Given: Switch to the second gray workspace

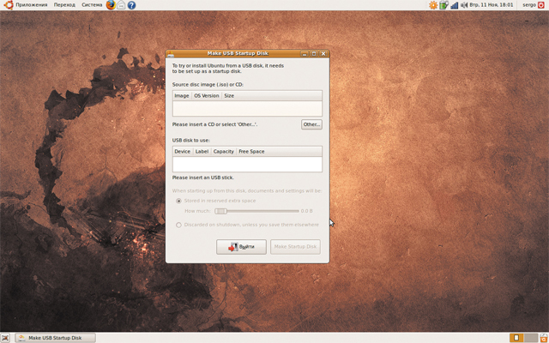Looking at the screenshot, I should tap(531, 338).
